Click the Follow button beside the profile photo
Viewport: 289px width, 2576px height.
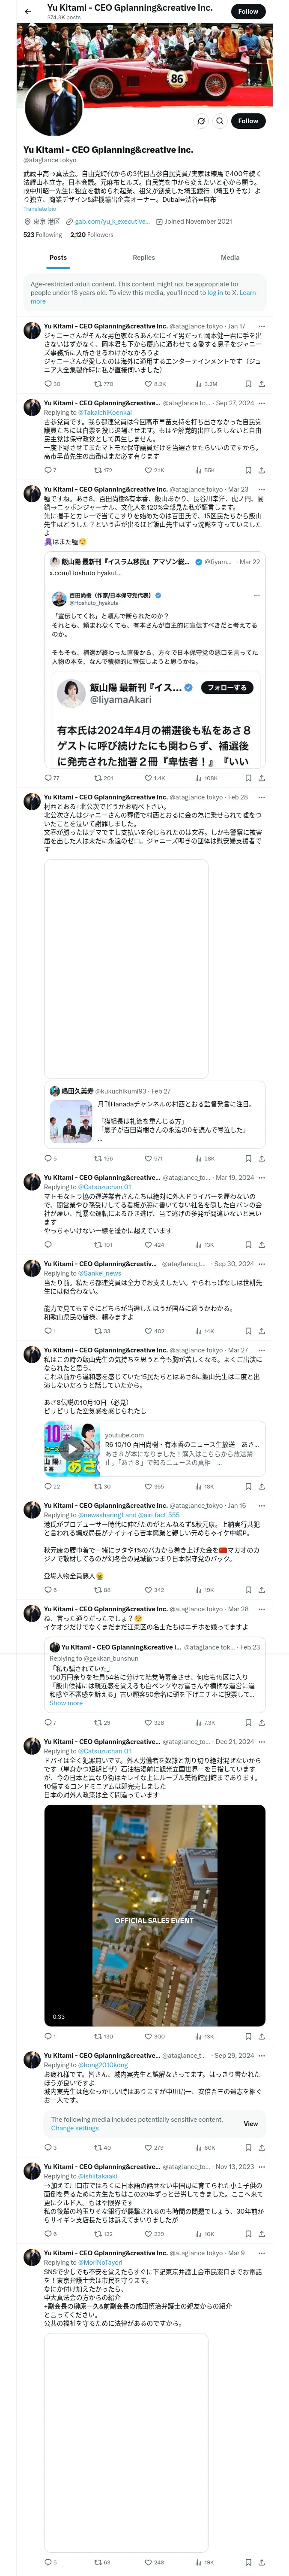click(247, 121)
